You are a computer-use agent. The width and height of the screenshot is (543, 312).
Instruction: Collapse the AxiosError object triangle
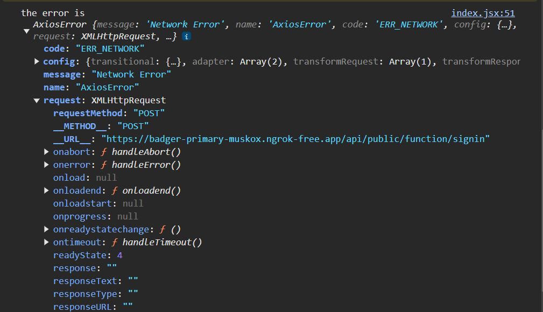click(x=26, y=31)
